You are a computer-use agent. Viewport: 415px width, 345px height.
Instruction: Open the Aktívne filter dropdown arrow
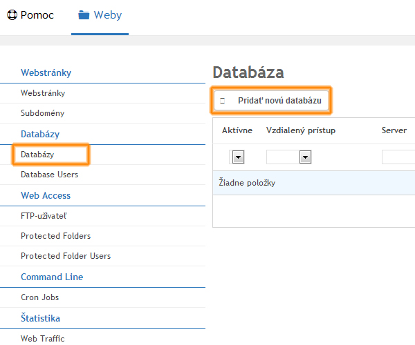coord(238,157)
